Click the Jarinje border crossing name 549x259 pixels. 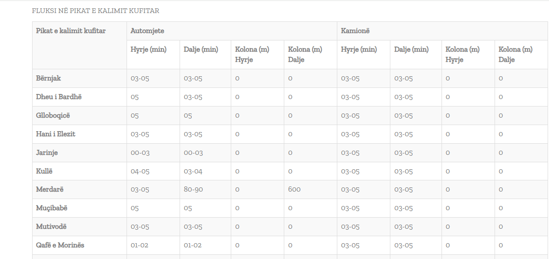pos(47,153)
